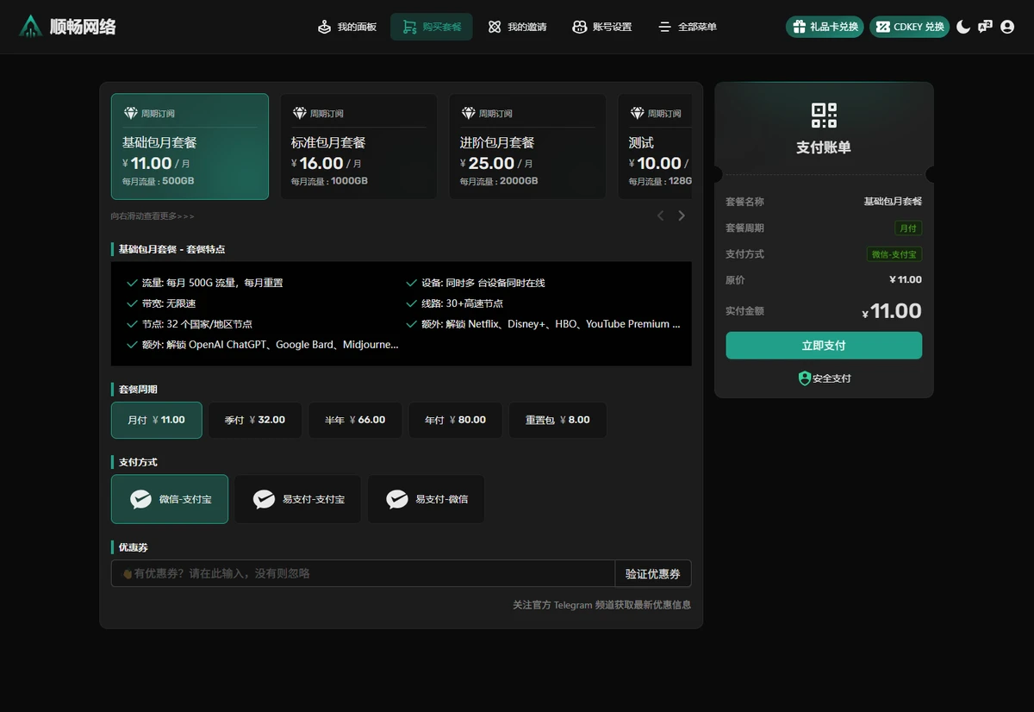This screenshot has width=1034, height=712.
Task: Click diamond icon on 标准包月套餐 card
Action: [300, 113]
